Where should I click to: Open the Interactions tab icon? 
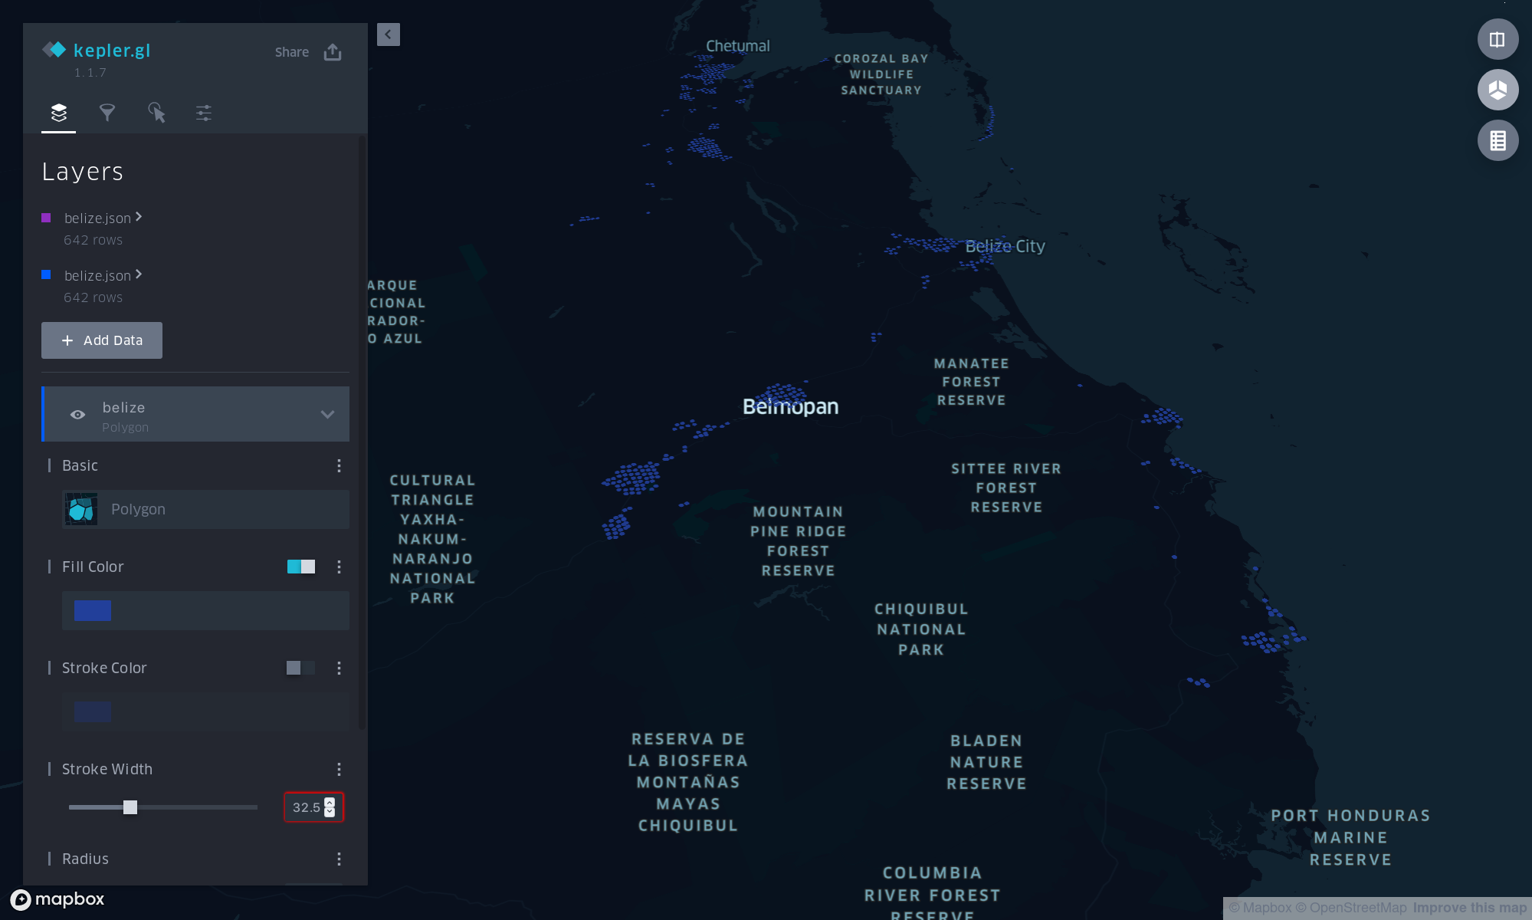(156, 113)
